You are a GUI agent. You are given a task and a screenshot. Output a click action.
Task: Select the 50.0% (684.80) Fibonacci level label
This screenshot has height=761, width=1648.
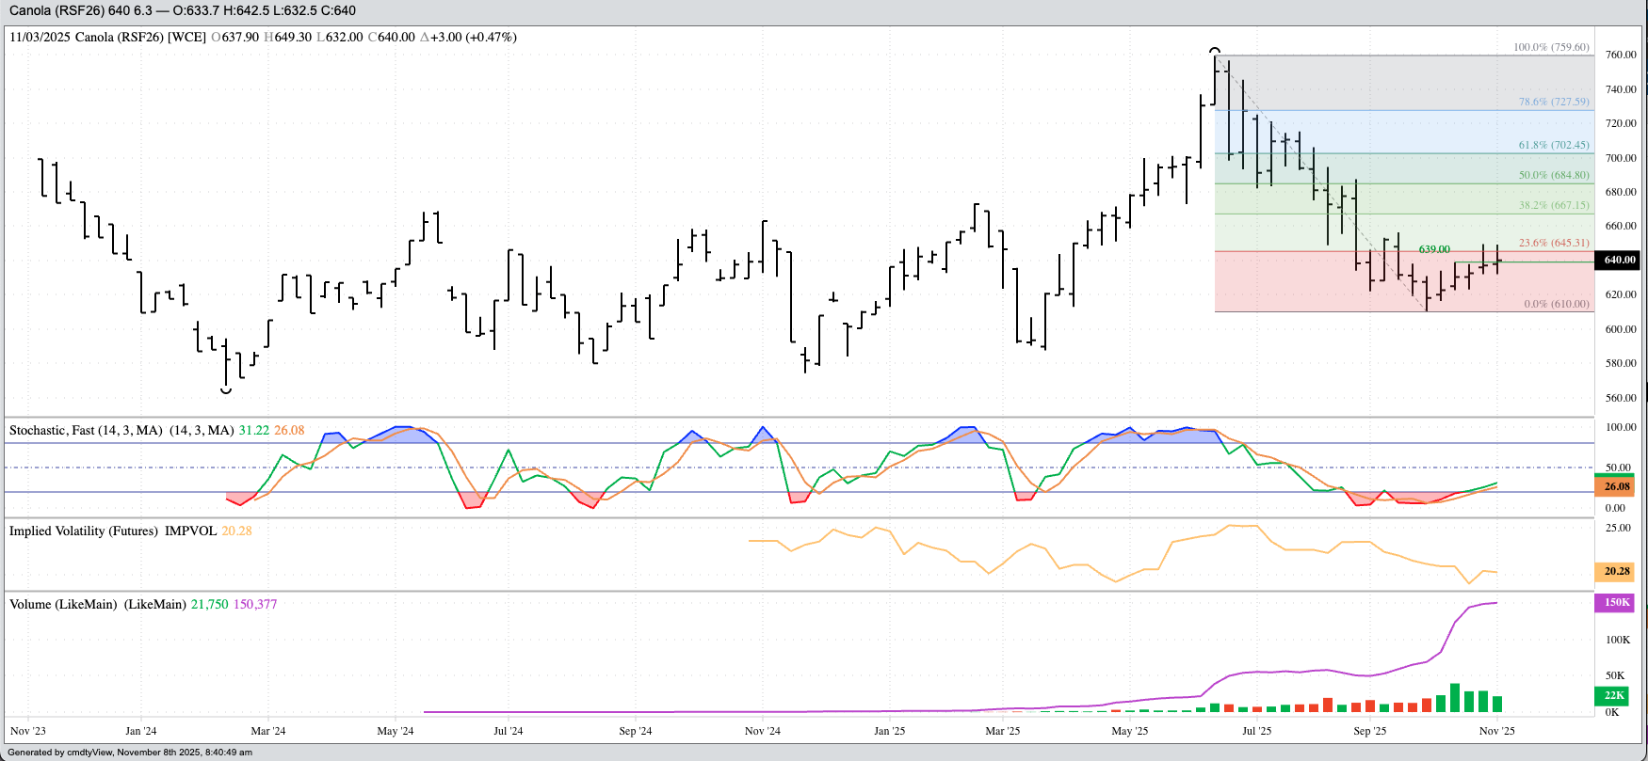tap(1553, 175)
